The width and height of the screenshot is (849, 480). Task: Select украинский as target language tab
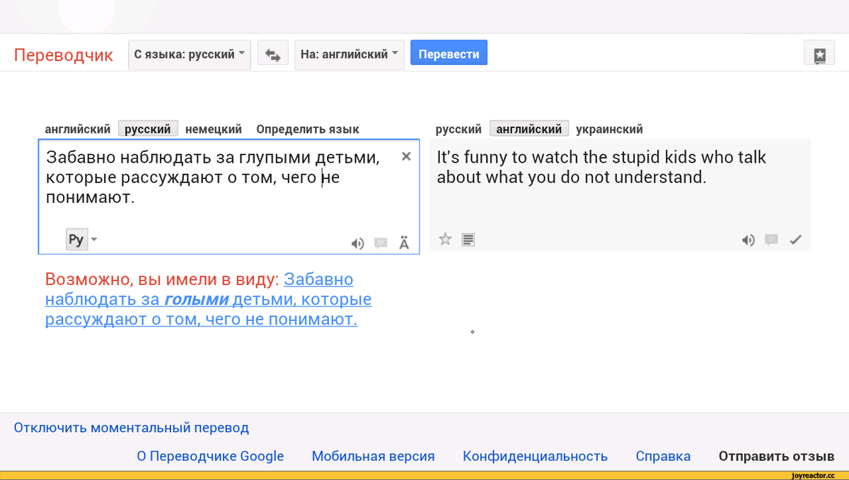pyautogui.click(x=609, y=129)
